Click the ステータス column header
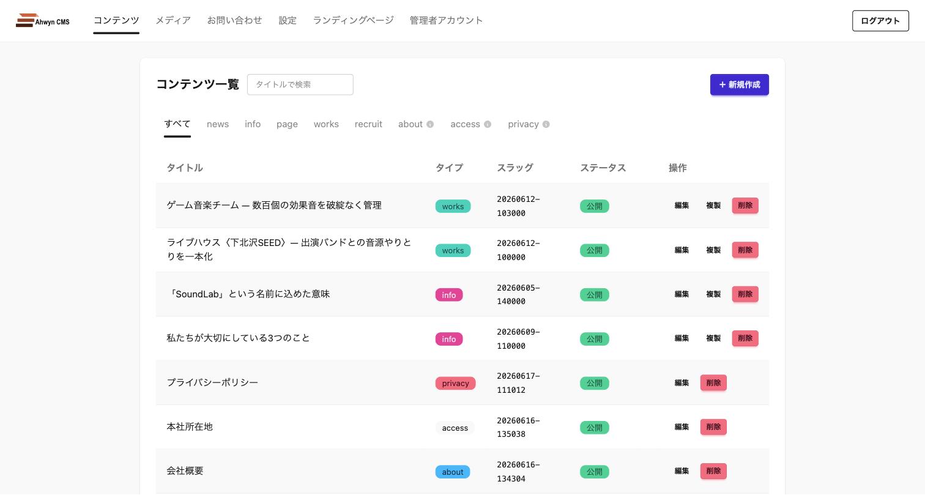The width and height of the screenshot is (925, 495). pos(603,168)
